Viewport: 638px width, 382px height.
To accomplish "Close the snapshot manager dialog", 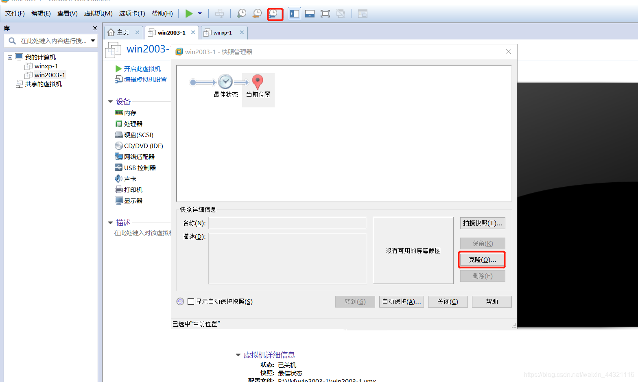I will coord(509,52).
